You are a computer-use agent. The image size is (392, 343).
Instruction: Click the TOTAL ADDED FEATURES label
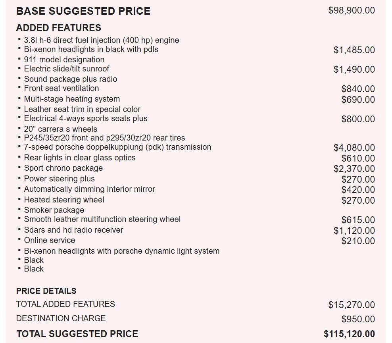pos(65,304)
